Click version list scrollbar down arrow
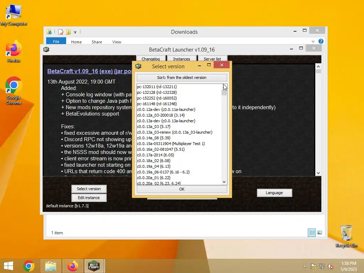Image resolution: width=364 pixels, height=273 pixels. point(224,182)
